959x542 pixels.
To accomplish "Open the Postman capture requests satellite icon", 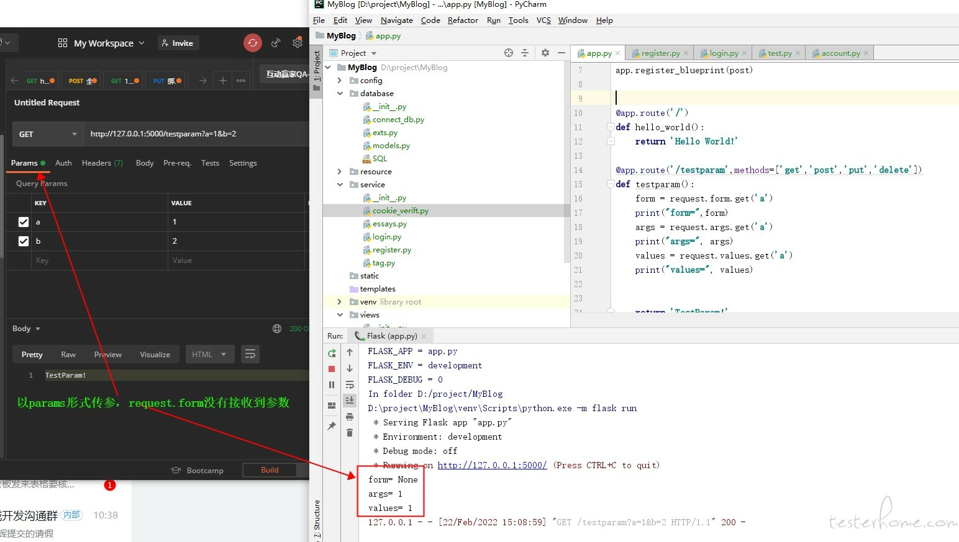I will (276, 43).
